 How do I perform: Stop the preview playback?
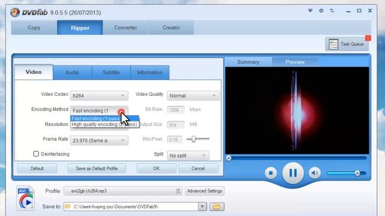271,173
